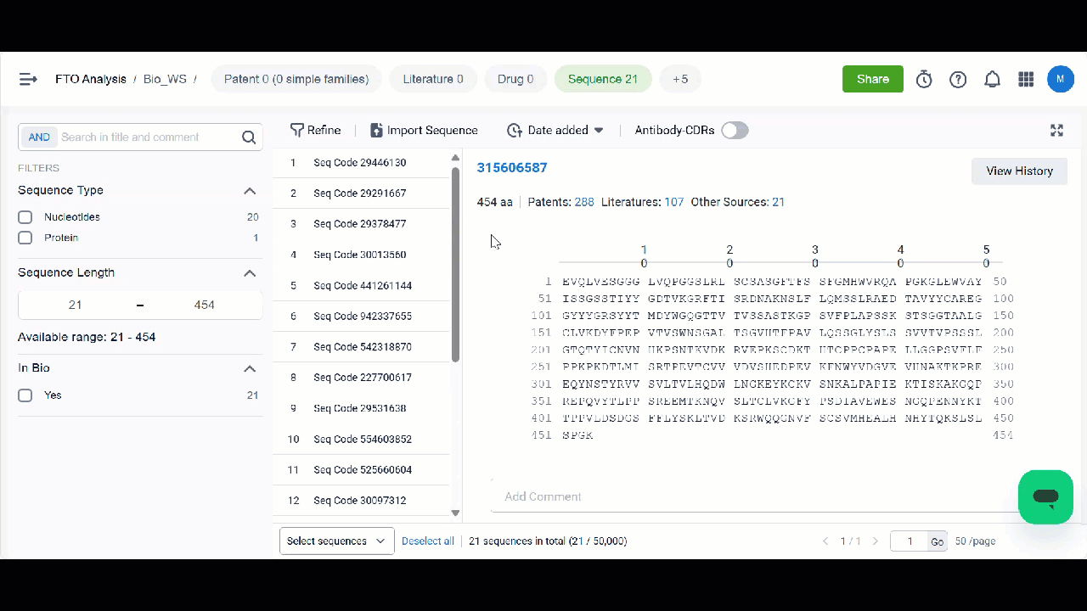Screen dimensions: 1087x611
Task: Check the Nucleotides filter checkbox
Action: (x=25, y=216)
